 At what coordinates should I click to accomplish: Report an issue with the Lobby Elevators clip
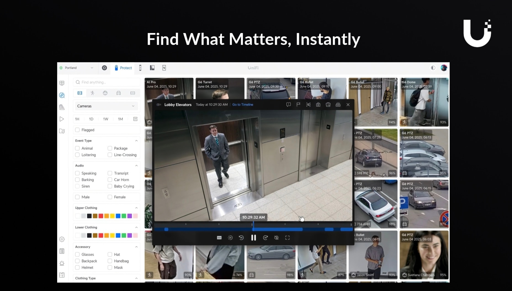coord(288,105)
